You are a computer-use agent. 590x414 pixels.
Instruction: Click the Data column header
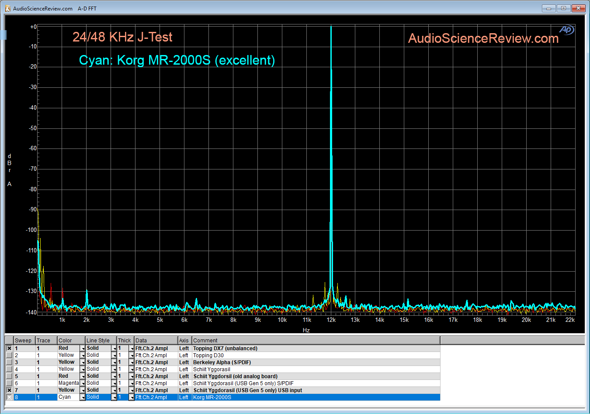click(x=156, y=341)
